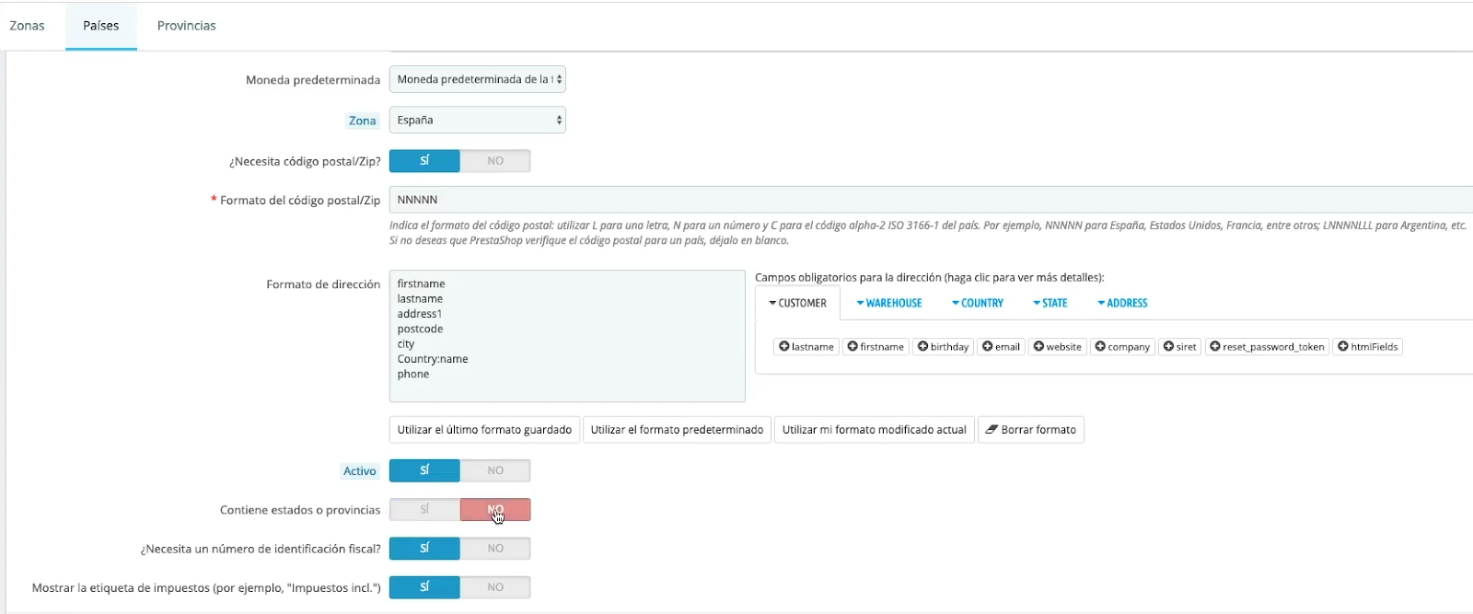Set Mostrar etiqueta de impuestos to NO

pos(495,587)
